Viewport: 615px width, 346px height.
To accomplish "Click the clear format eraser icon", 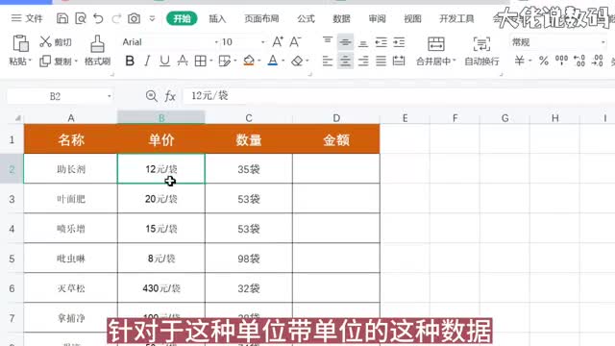I will pos(297,61).
